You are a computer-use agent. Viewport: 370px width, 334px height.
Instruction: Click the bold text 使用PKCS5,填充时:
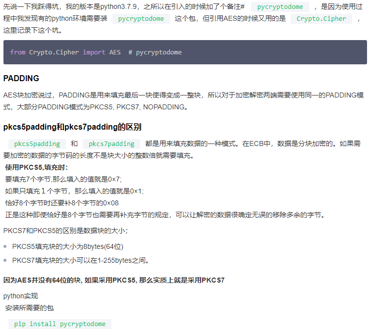36,167
